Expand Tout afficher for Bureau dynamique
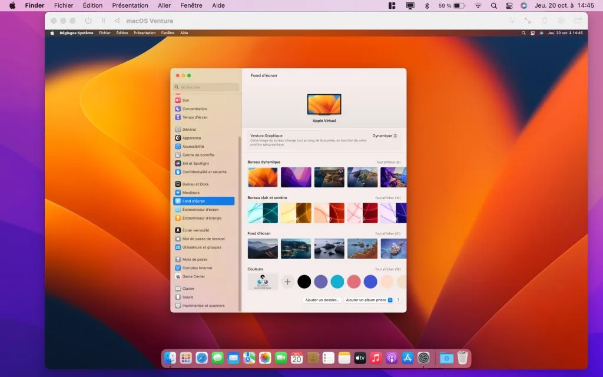603x377 pixels. click(x=388, y=163)
